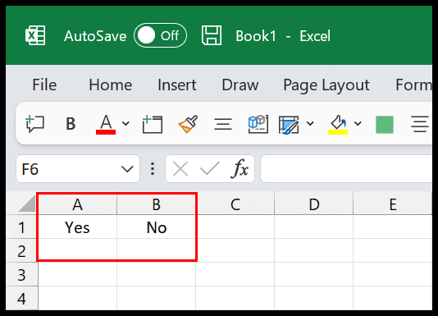Viewport: 438px width, 316px height.
Task: Select cell A1 containing Yes
Action: [77, 227]
